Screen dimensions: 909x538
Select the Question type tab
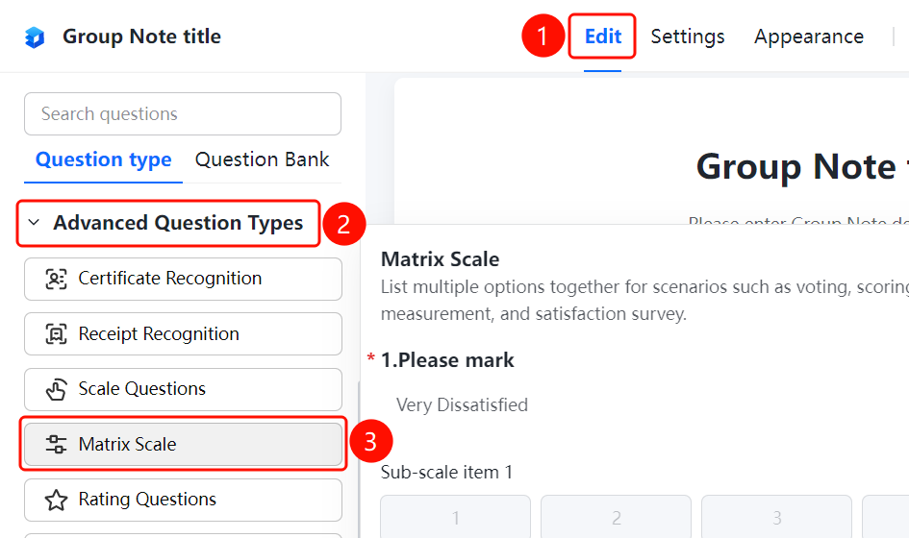[103, 159]
